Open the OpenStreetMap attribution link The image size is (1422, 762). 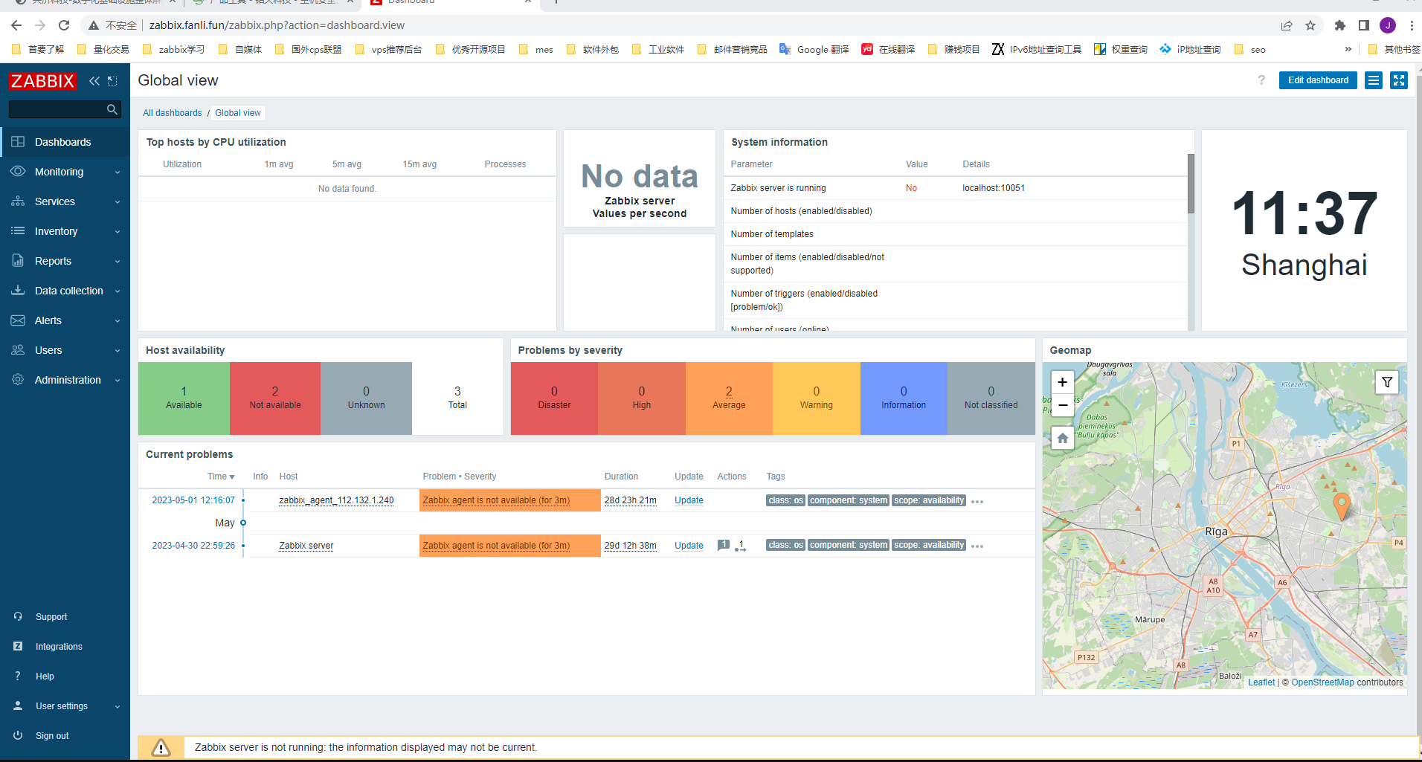[x=1322, y=682]
